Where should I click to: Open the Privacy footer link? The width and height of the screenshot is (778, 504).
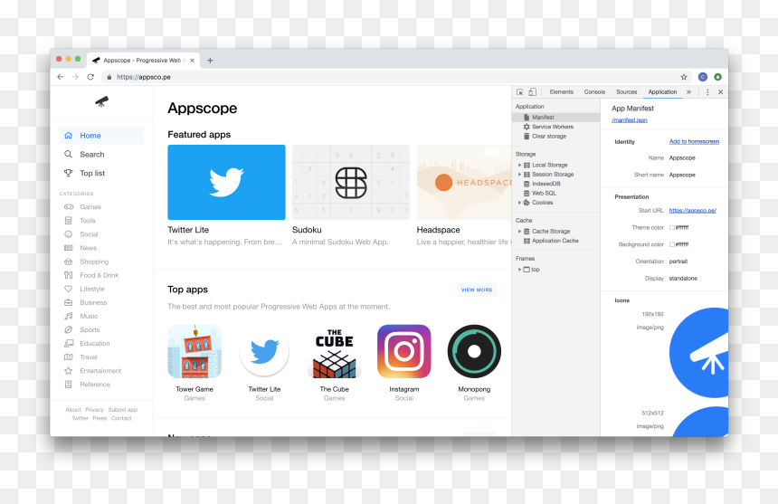tap(94, 410)
